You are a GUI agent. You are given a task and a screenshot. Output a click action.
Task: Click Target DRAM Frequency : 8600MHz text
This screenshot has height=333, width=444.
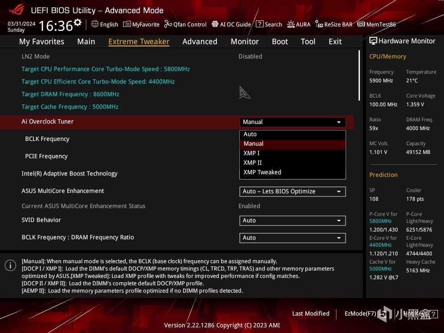(70, 94)
